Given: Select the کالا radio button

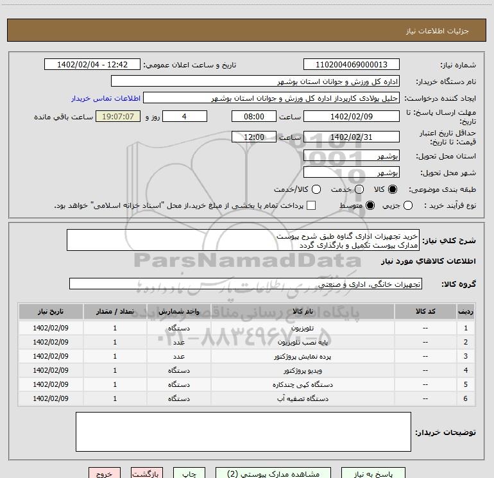Looking at the screenshot, I should [393, 189].
